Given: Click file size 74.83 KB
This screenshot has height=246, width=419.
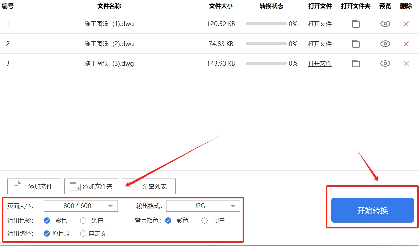Looking at the screenshot, I should pos(221,44).
